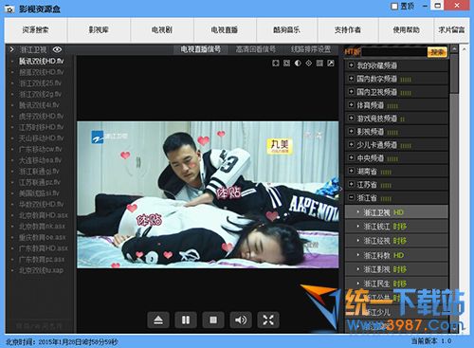Switch to the 线路排序设置 tab
Viewport: 474px width, 348px height.
tap(311, 49)
